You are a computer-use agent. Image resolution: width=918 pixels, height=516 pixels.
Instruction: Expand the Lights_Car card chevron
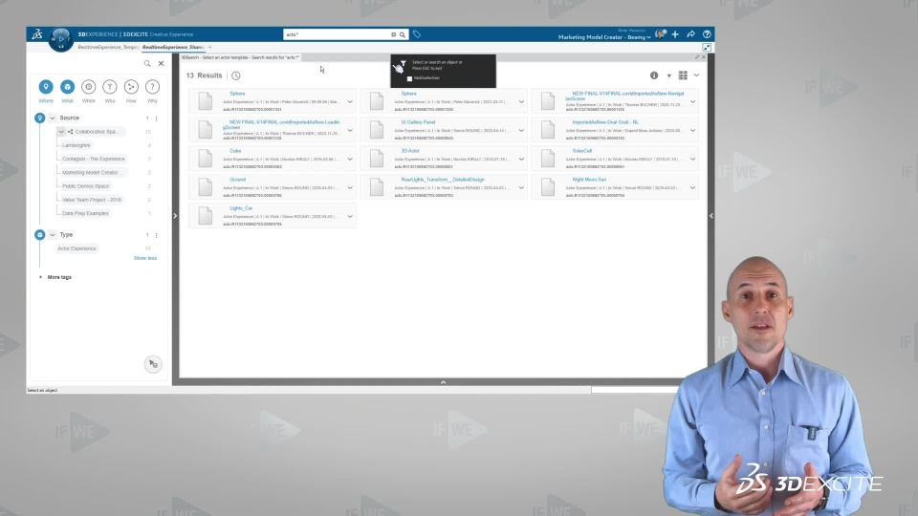tap(350, 217)
